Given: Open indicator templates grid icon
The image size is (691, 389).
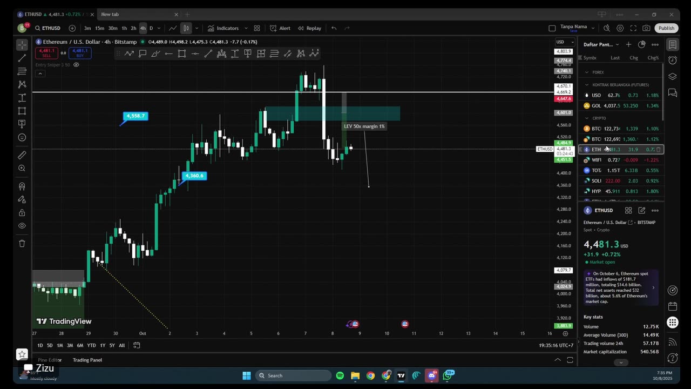Looking at the screenshot, I should coord(257,28).
